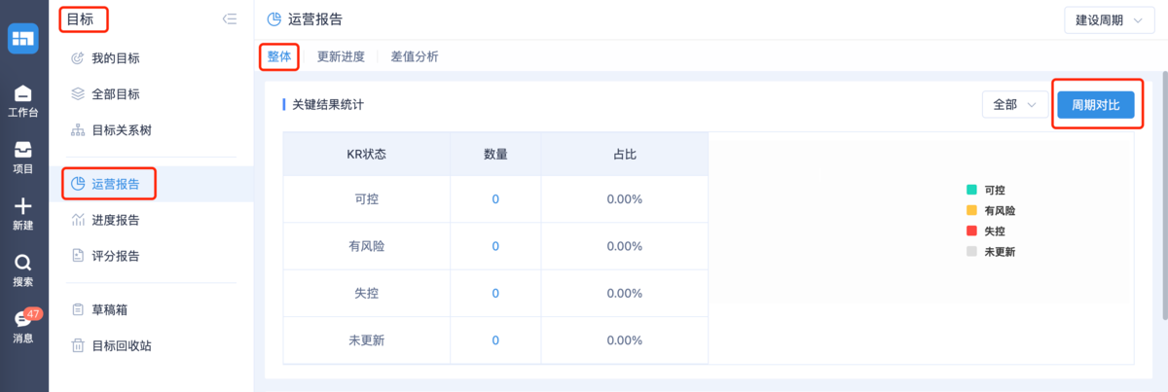Open the 工作台 workbench icon
Viewport: 1168px width, 392px height.
(x=23, y=100)
